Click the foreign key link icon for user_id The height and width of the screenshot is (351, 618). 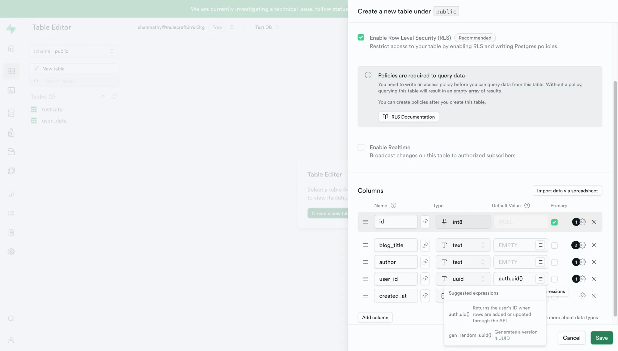coord(425,279)
